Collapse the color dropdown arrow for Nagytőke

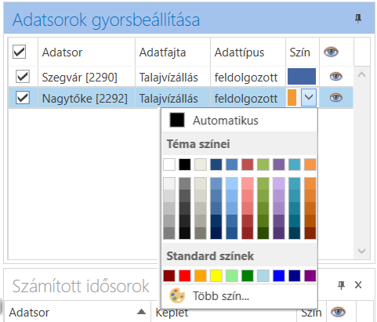pos(309,97)
